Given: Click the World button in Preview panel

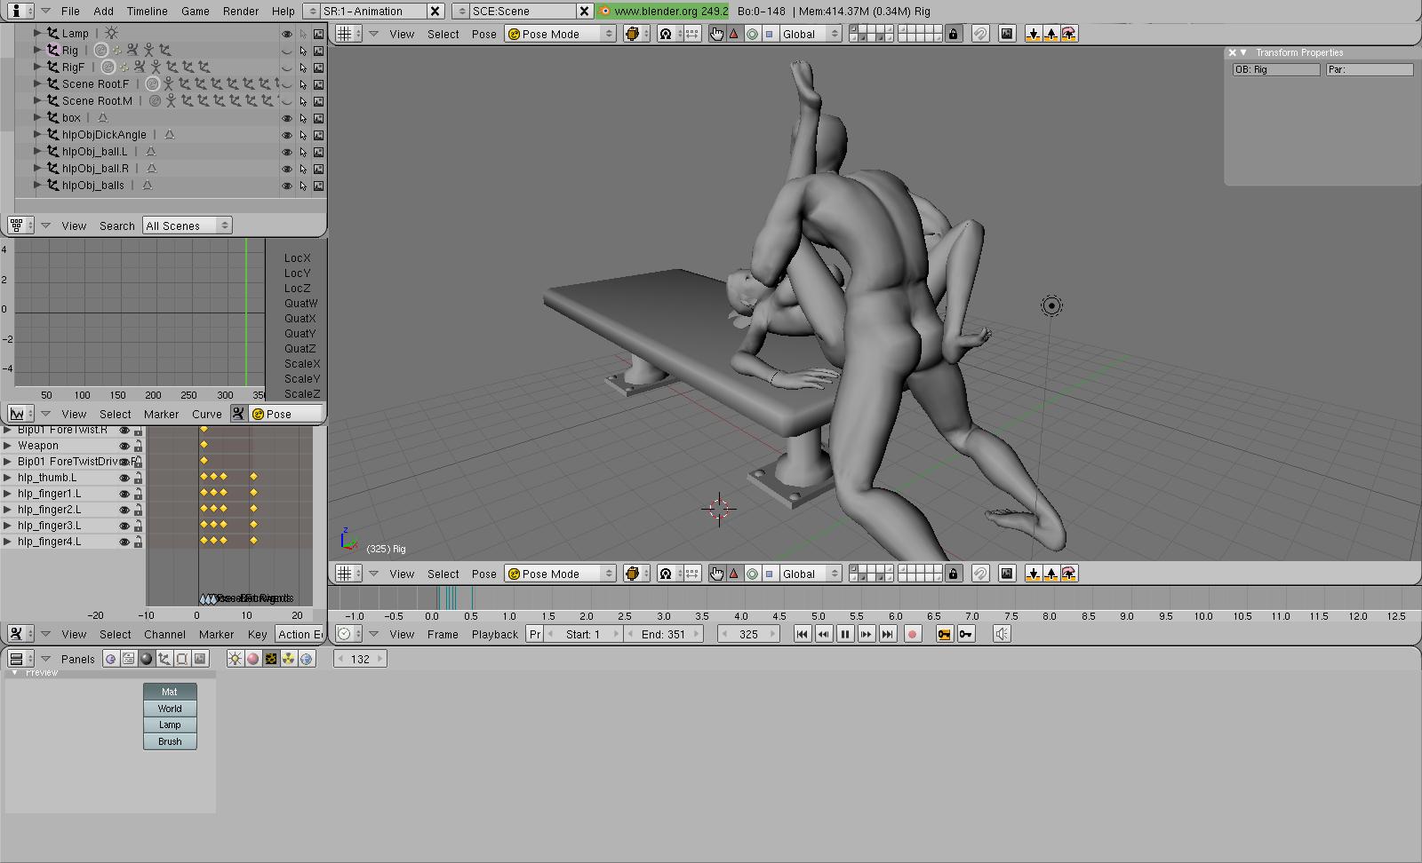Looking at the screenshot, I should coord(170,709).
